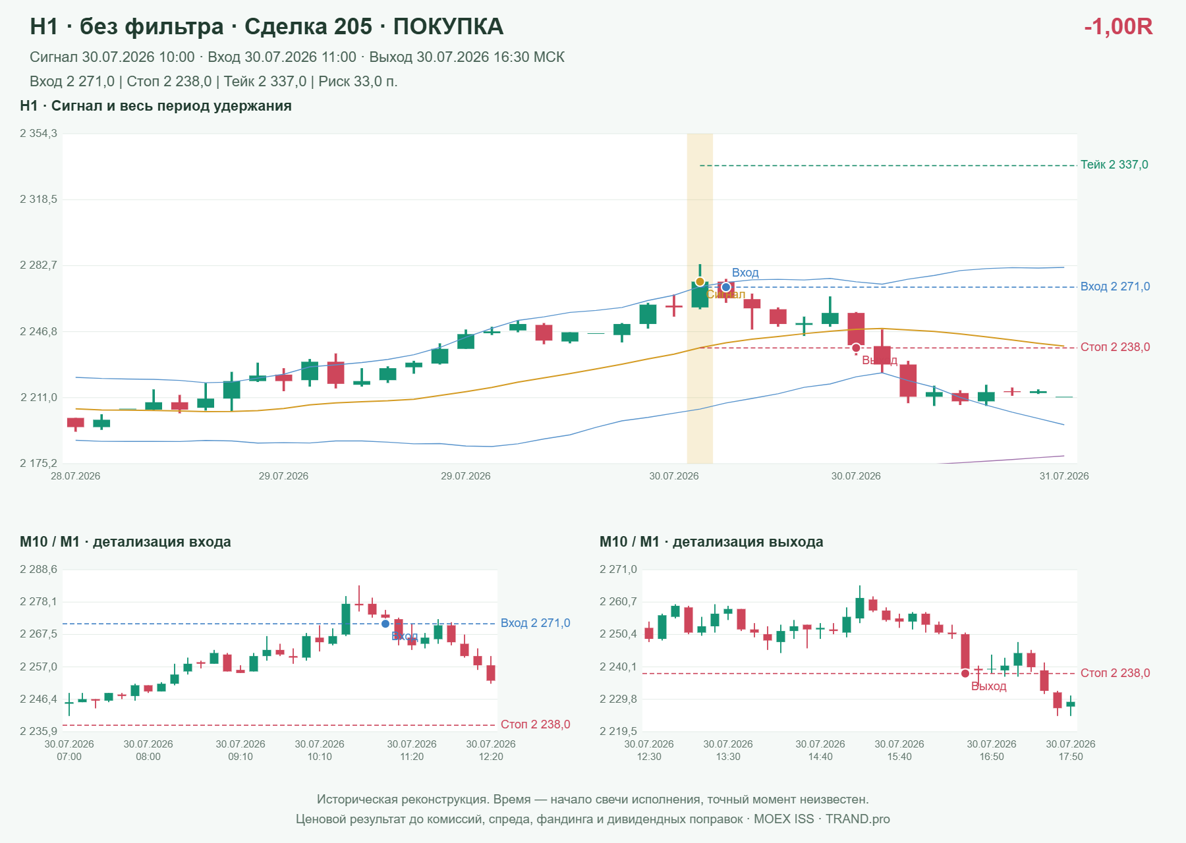The width and height of the screenshot is (1186, 843).
Task: Click the 2 260,7 axis label in exit detail
Action: [x=618, y=602]
